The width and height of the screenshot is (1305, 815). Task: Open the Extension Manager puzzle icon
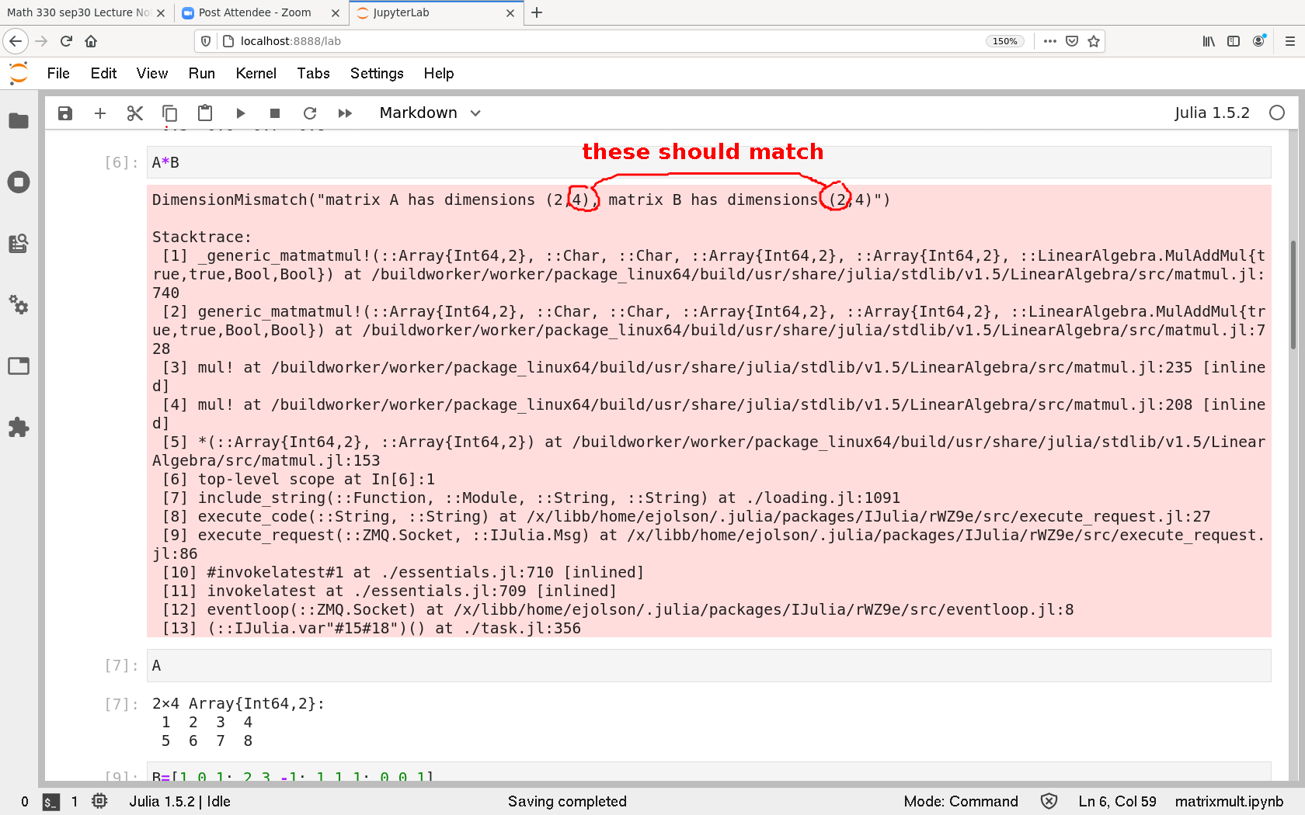click(x=19, y=427)
